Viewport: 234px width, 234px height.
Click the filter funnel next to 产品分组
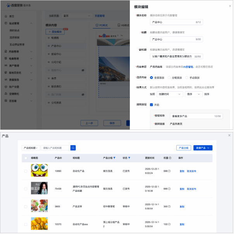coord(114,158)
